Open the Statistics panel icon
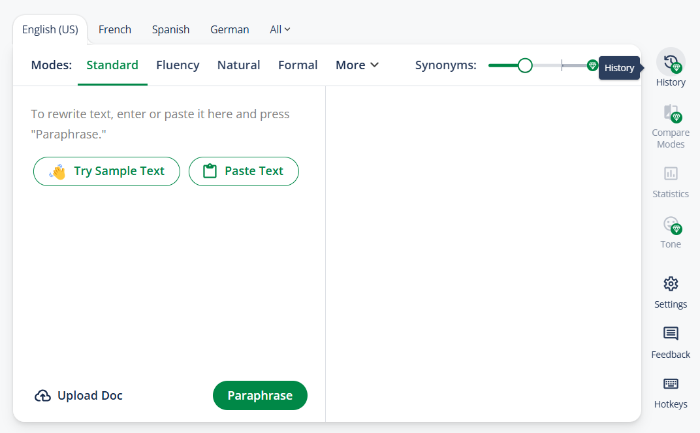 [671, 174]
